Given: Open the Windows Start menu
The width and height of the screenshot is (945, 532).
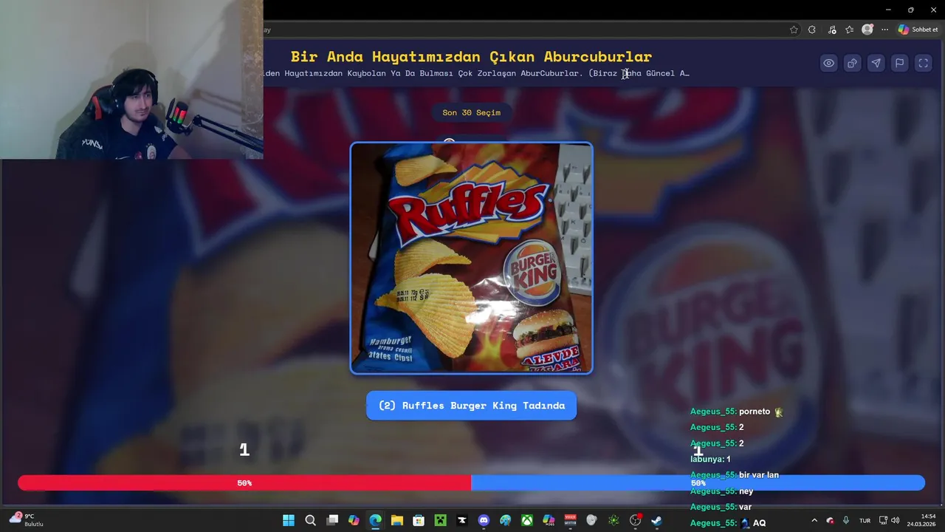Looking at the screenshot, I should [x=289, y=520].
